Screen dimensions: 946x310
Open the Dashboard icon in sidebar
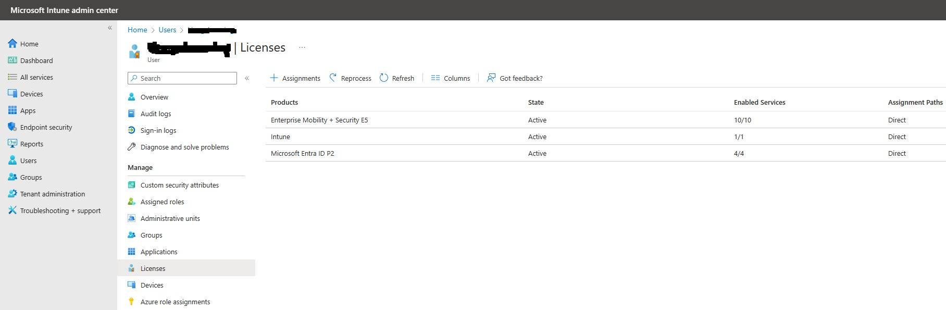pyautogui.click(x=13, y=60)
